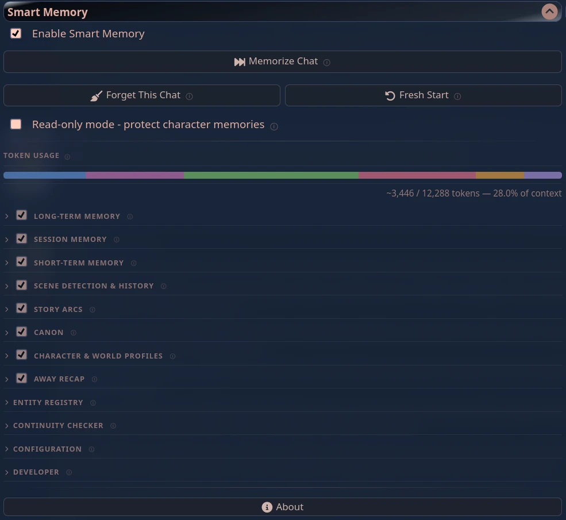Enable Read-only mode checkbox
This screenshot has height=520, width=566.
coord(16,124)
